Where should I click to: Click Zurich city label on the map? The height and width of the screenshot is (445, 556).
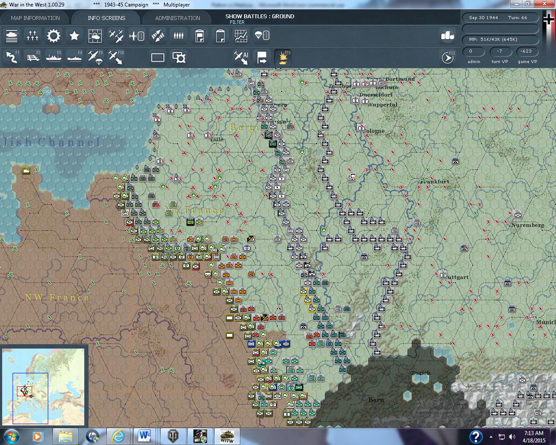(421, 373)
